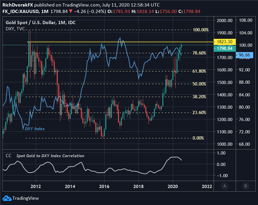Click the O:1781.93 open value
Image resolution: width=258 pixels, height=205 pixels.
coord(118,12)
